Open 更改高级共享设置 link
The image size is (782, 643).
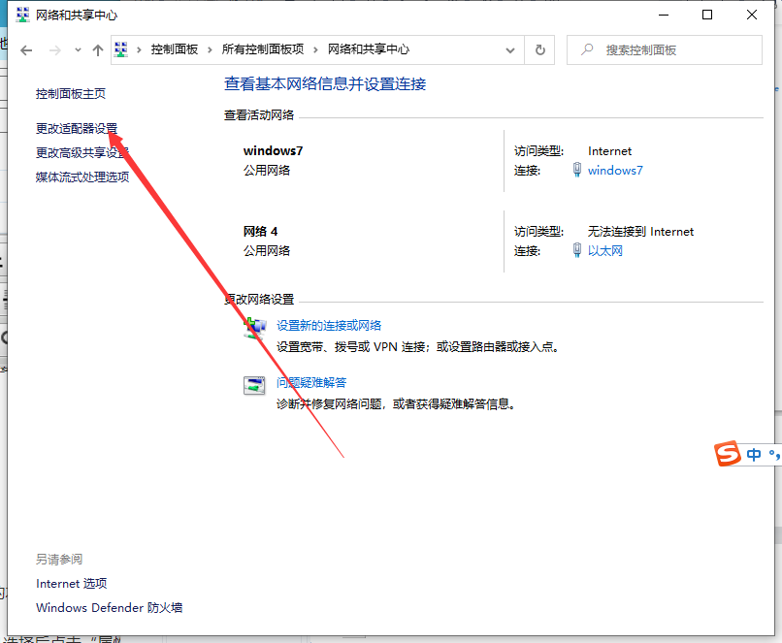pos(82,152)
